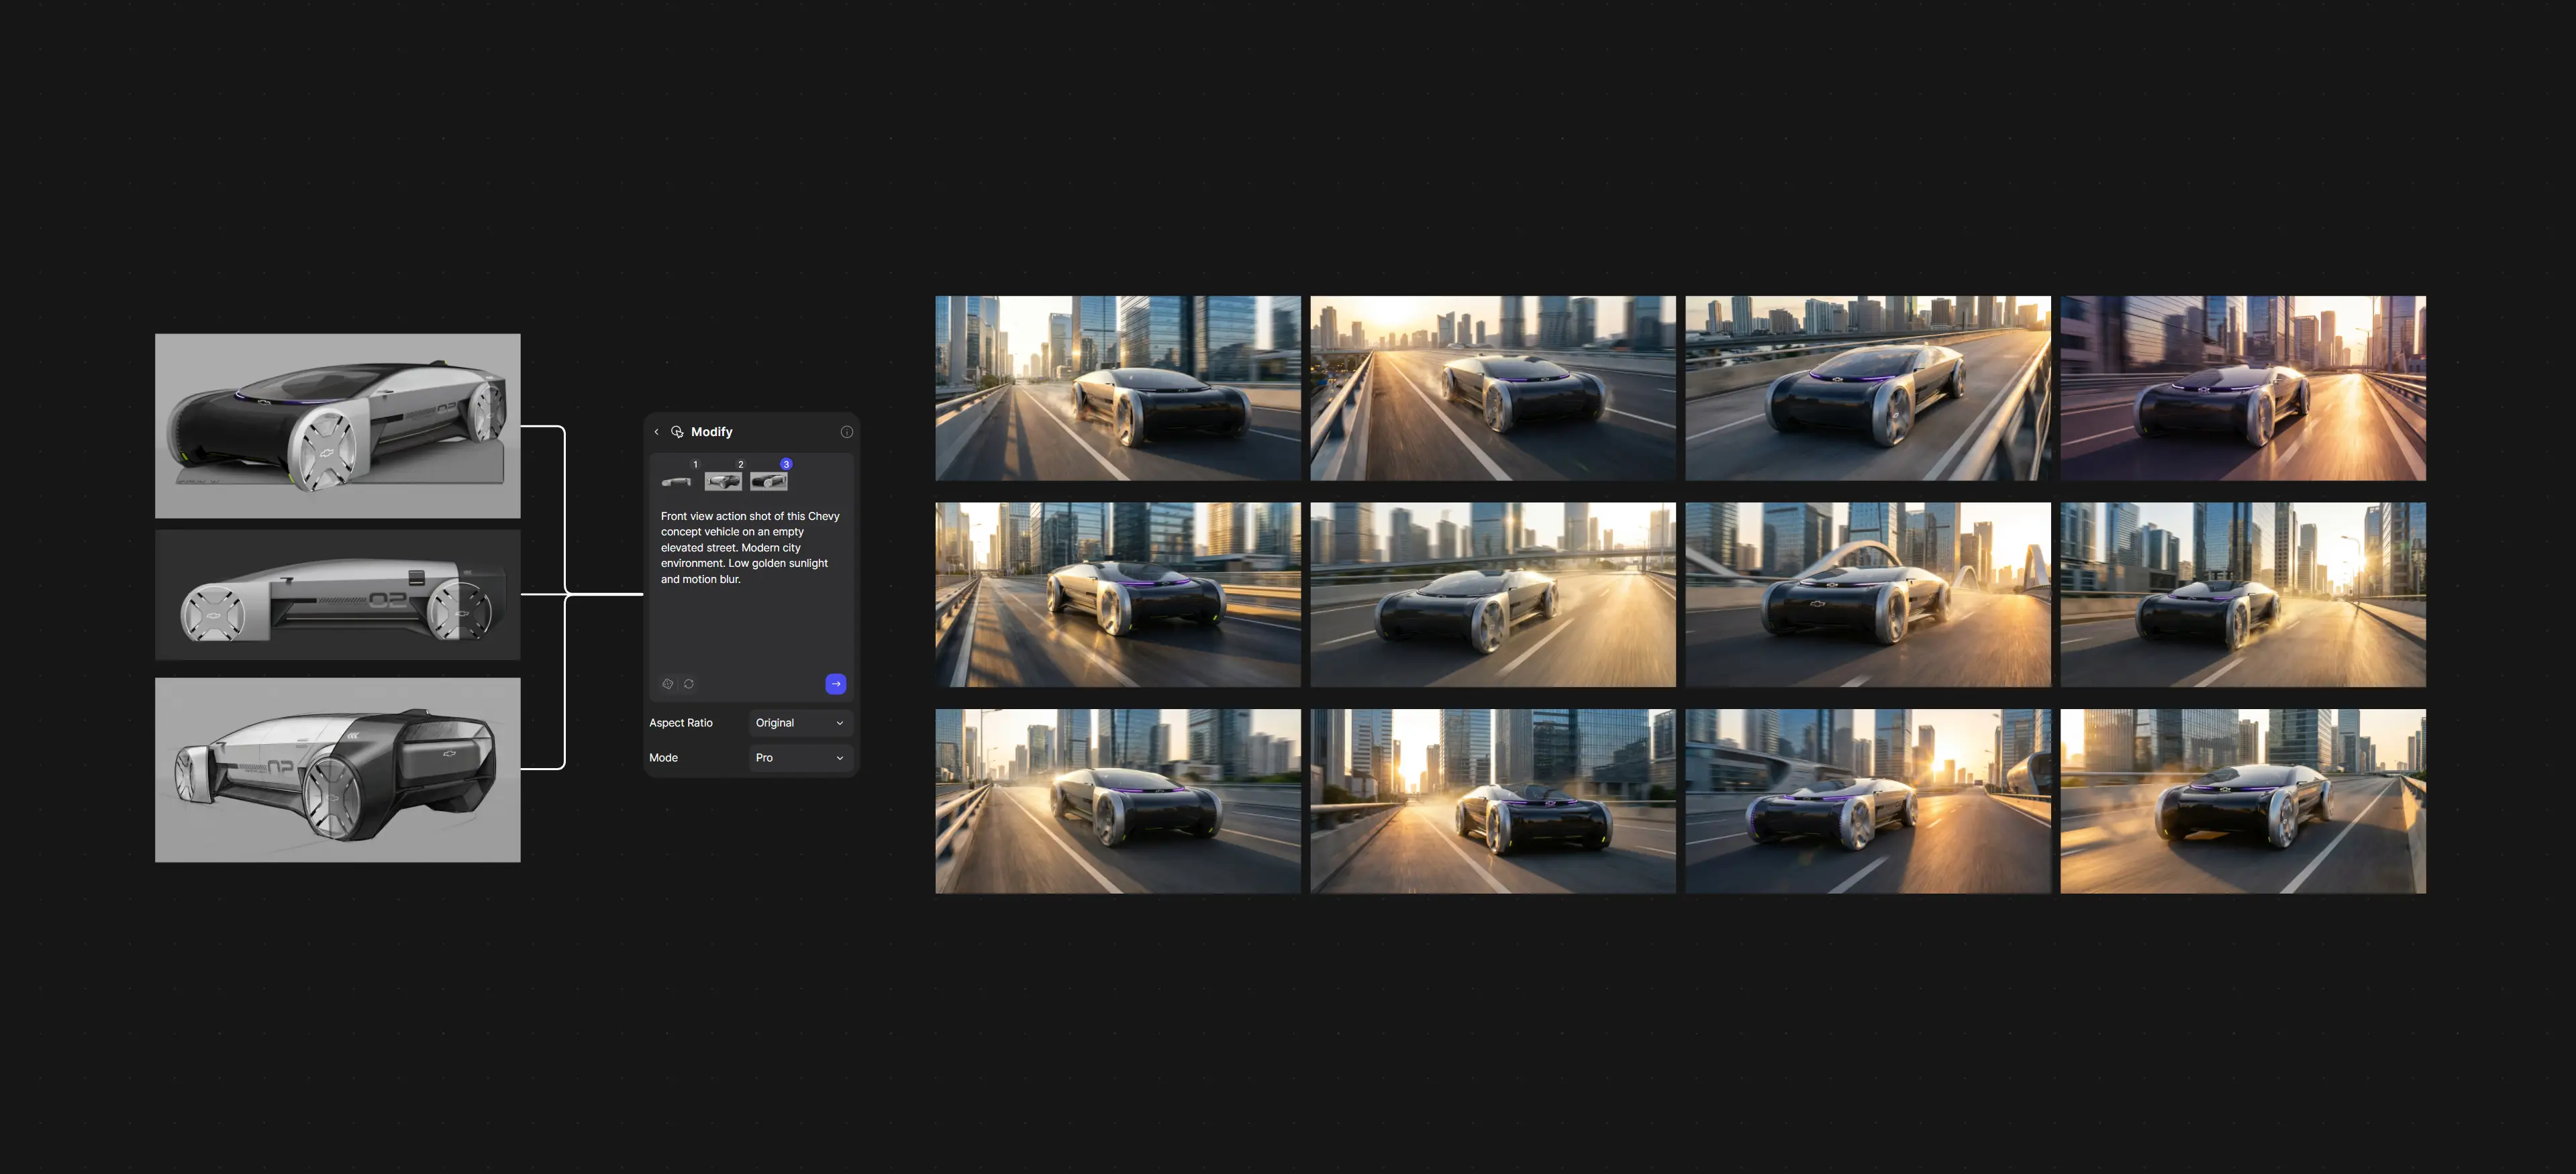Click the prompt refresh icon beside the dice
2576x1174 pixels.
click(x=689, y=684)
